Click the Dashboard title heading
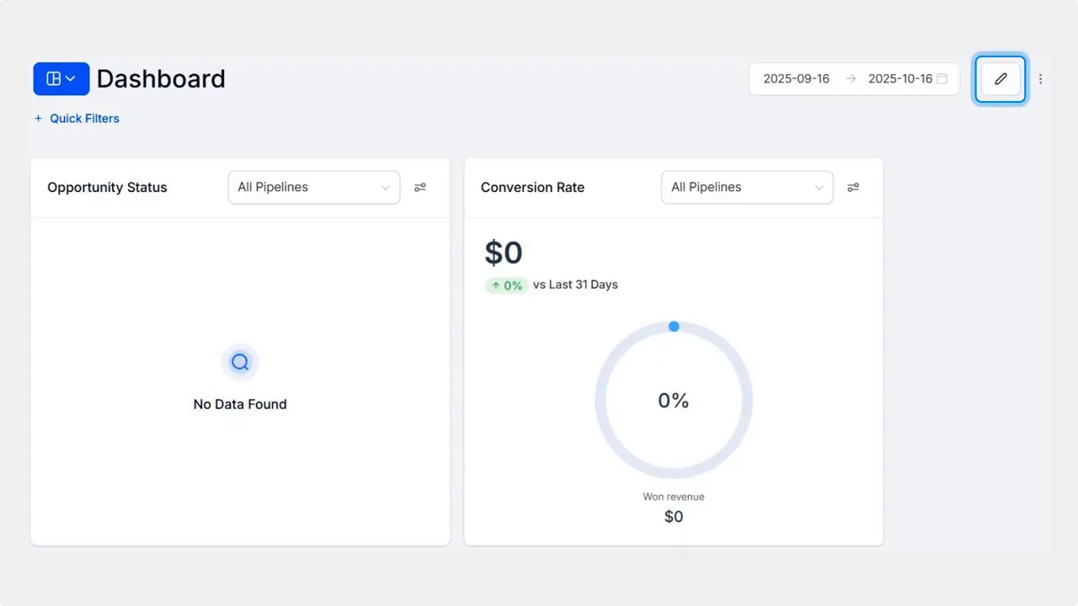 161,79
